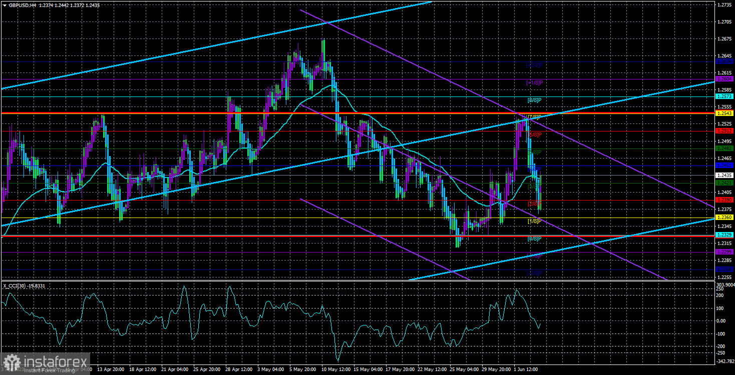Click the 1.2435 current price tag
Image resolution: width=735 pixels, height=375 pixels.
(724, 175)
